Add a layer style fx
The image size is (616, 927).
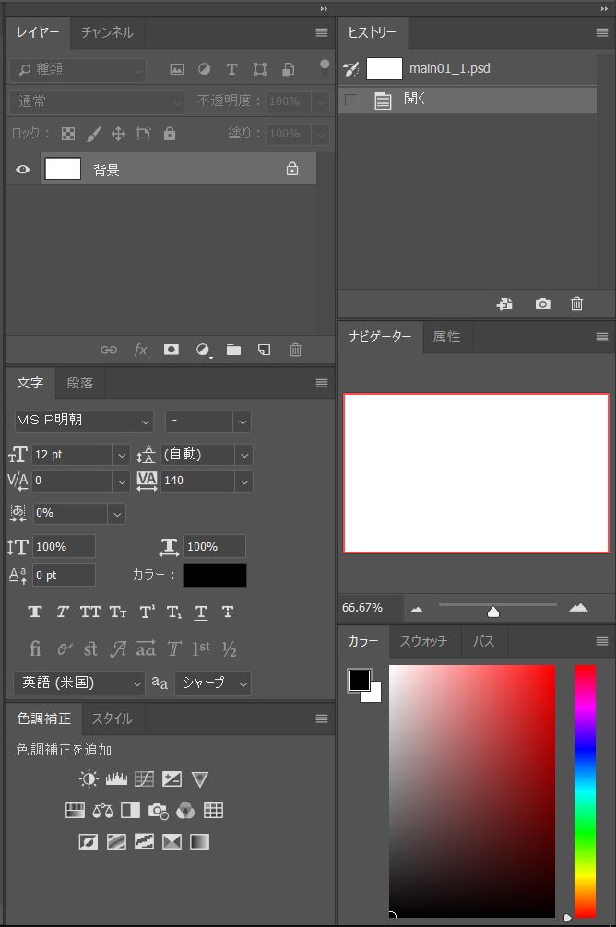click(141, 350)
